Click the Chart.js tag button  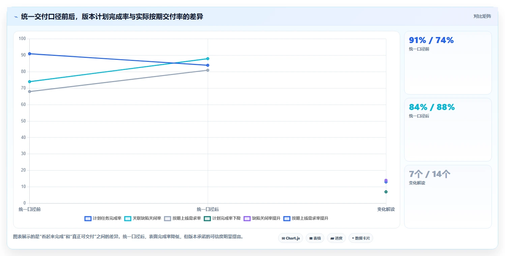[x=291, y=238]
